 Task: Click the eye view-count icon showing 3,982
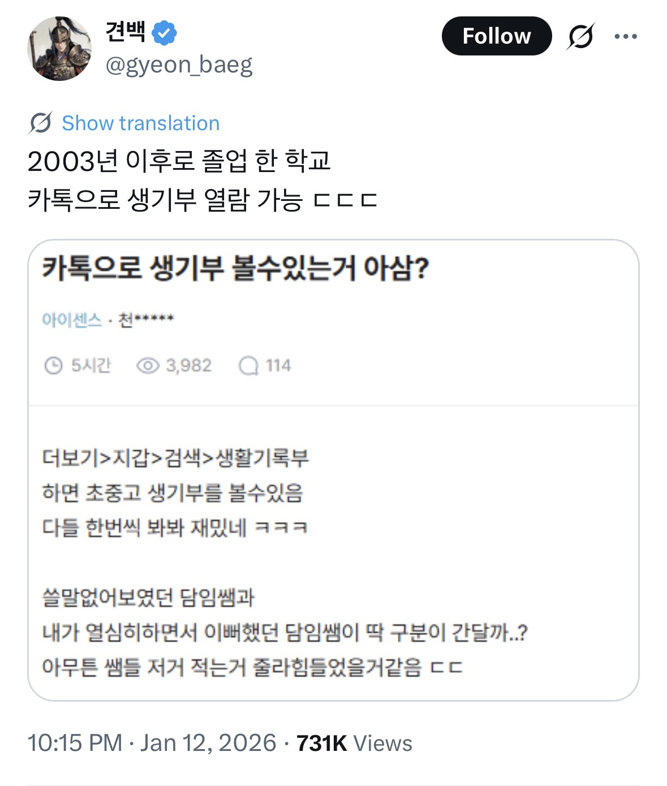coord(148,366)
